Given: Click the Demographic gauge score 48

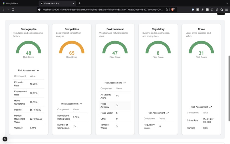Looking at the screenshot, I should coord(29,53).
